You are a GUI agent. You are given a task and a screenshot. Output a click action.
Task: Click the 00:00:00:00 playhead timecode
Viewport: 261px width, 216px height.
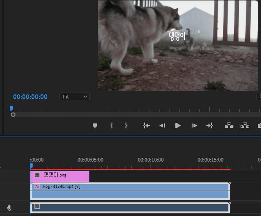(30, 97)
